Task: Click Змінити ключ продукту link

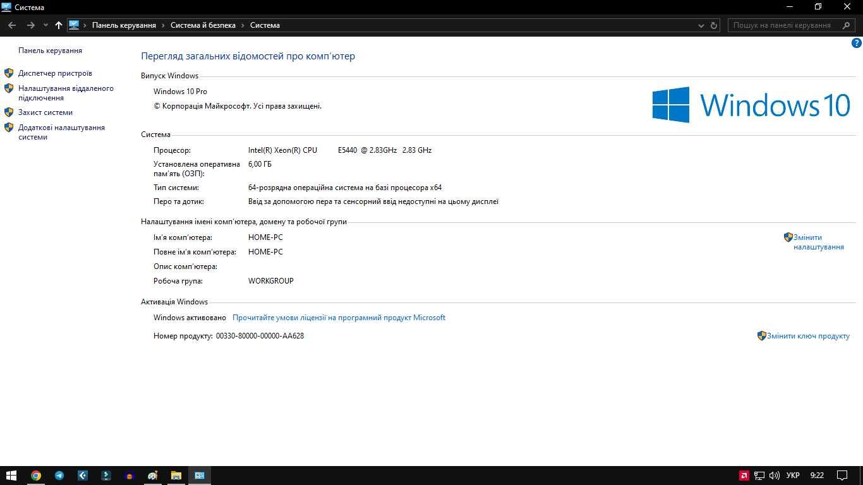Action: 808,336
